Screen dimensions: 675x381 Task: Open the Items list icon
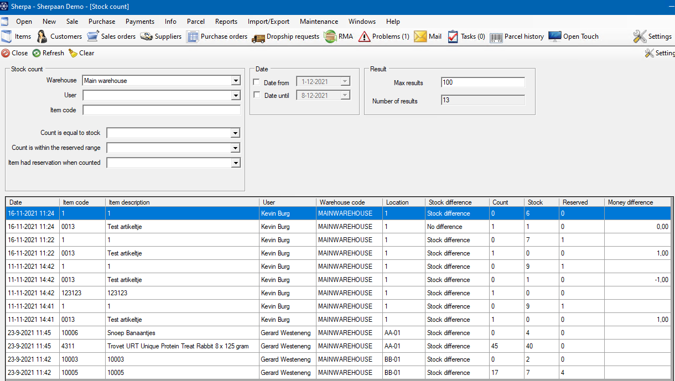[7, 36]
